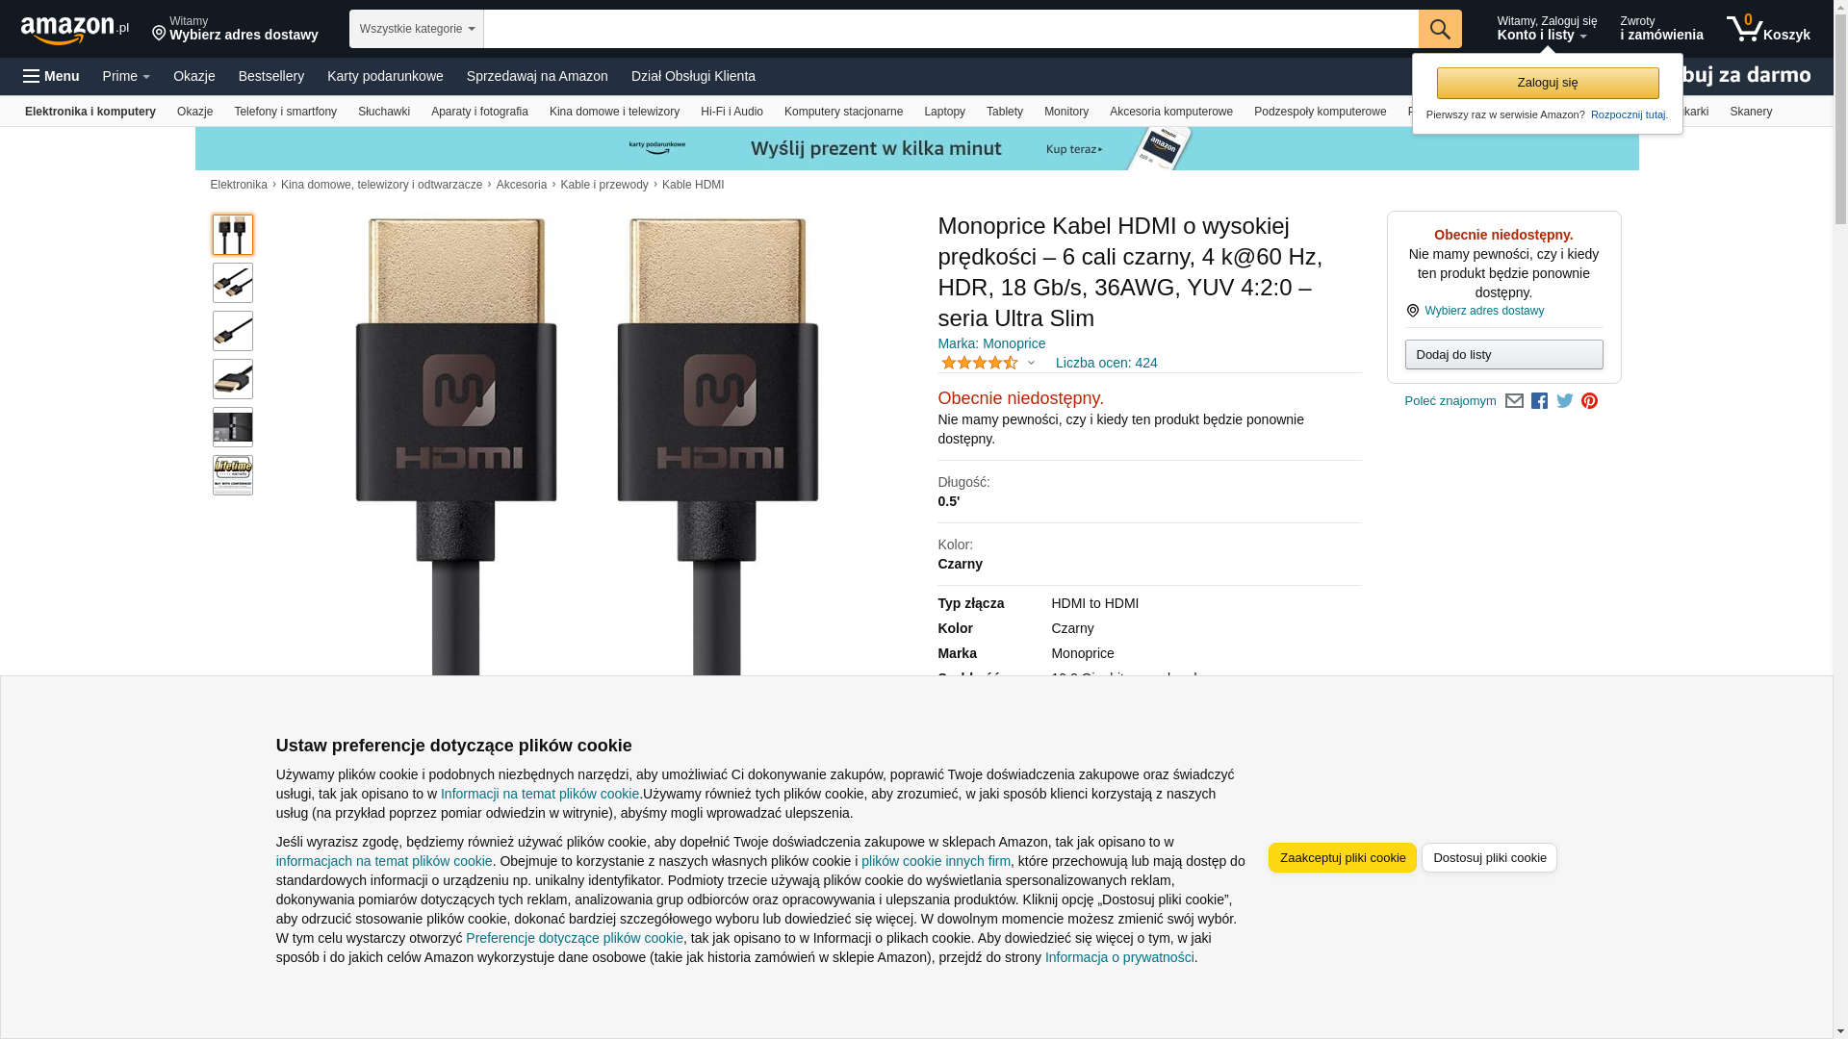Viewport: 1848px width, 1039px height.
Task: Expand the Wszystkie kategorie dropdown
Action: click(x=417, y=29)
